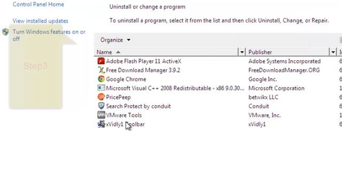Click publisher FreeDownloadManager.ORG
The width and height of the screenshot is (342, 192).
click(x=284, y=70)
